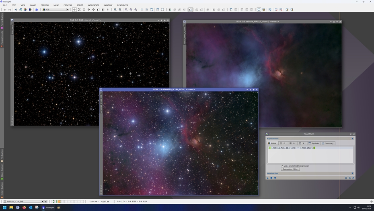Collapse the Expressions section in PixelMath
This screenshot has width=374, height=211.
click(x=352, y=139)
